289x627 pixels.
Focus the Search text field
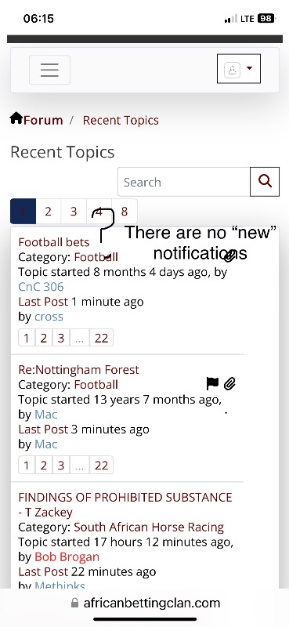[x=184, y=182]
